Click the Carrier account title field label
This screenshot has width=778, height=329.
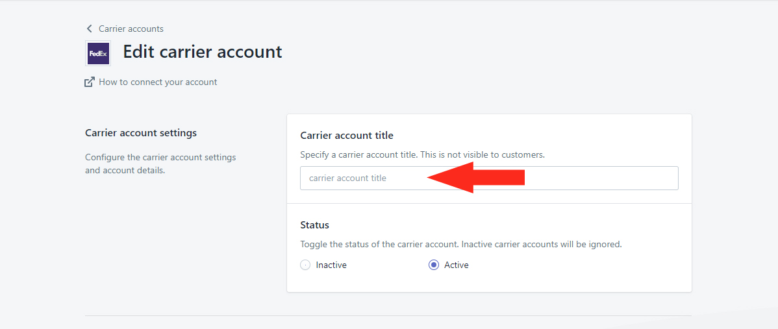pos(347,135)
